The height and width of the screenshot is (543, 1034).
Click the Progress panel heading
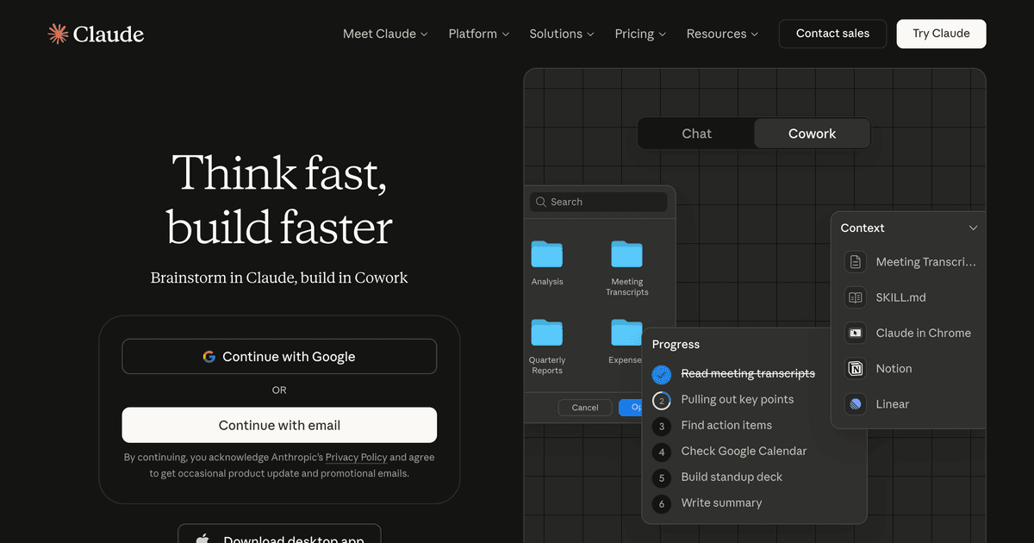(x=676, y=345)
